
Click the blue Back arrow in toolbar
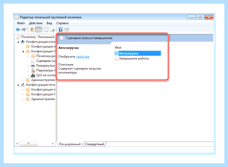pos(18,30)
